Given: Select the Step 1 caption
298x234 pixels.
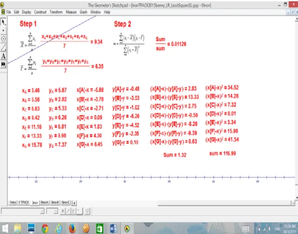Looking at the screenshot, I should tap(28, 24).
